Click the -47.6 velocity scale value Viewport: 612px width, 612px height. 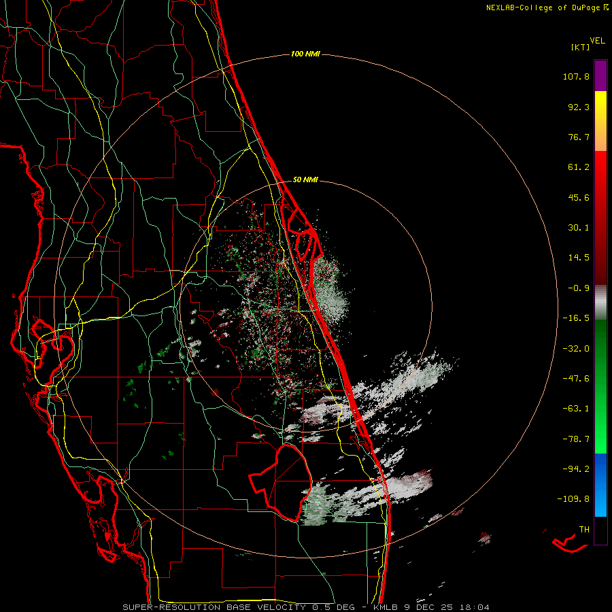point(576,379)
